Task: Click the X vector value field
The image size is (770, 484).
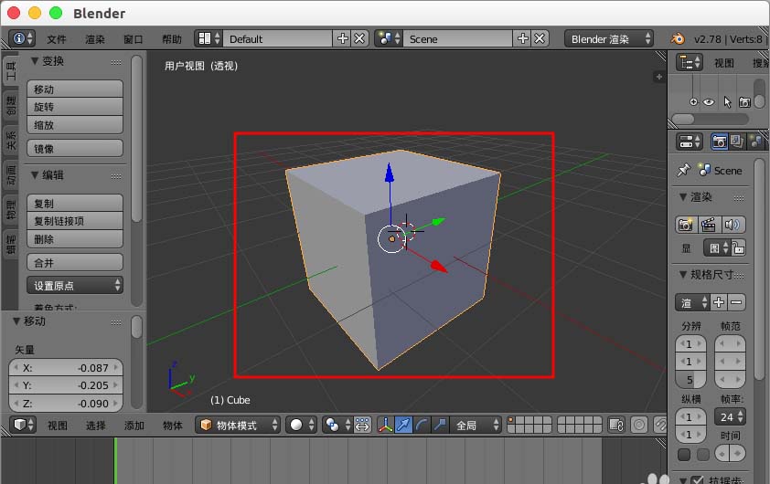Action: [x=66, y=367]
